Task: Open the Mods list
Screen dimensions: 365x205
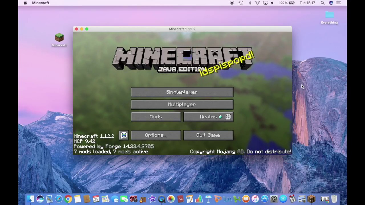Action: tap(156, 117)
